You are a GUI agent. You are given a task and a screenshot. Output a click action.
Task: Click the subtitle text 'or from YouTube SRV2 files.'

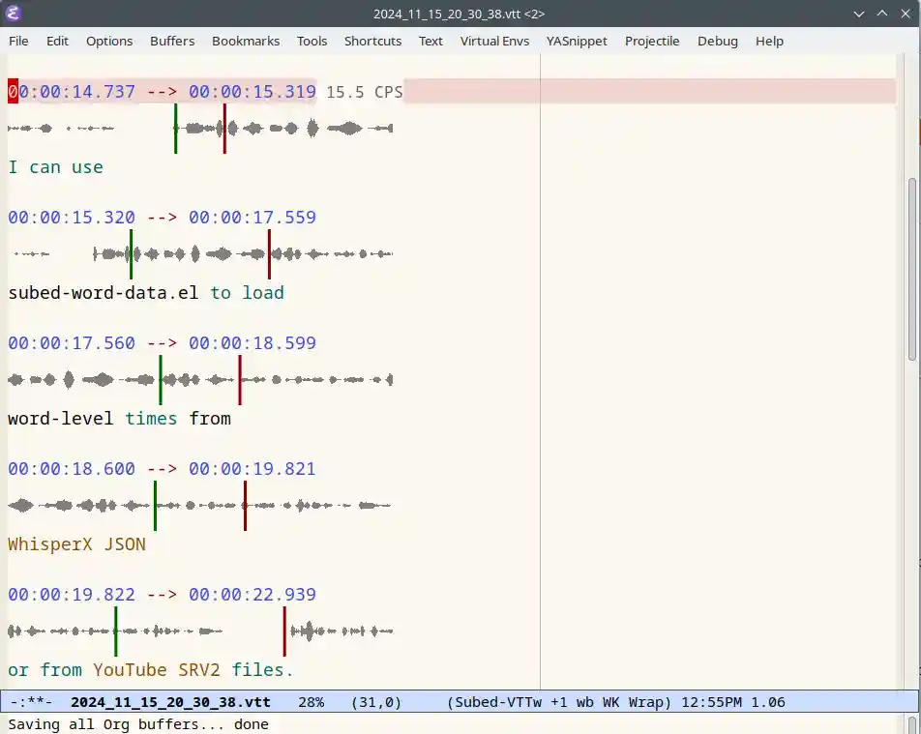[150, 669]
